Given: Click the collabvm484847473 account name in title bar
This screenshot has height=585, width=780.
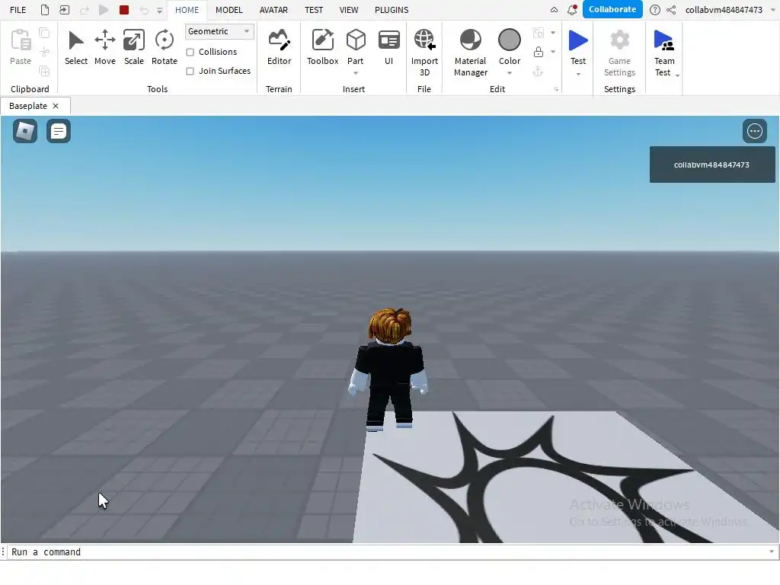Looking at the screenshot, I should tap(724, 9).
